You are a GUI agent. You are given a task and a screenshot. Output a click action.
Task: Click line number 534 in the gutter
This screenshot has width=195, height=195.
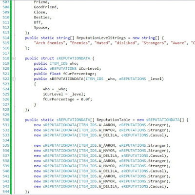tap(6, 140)
